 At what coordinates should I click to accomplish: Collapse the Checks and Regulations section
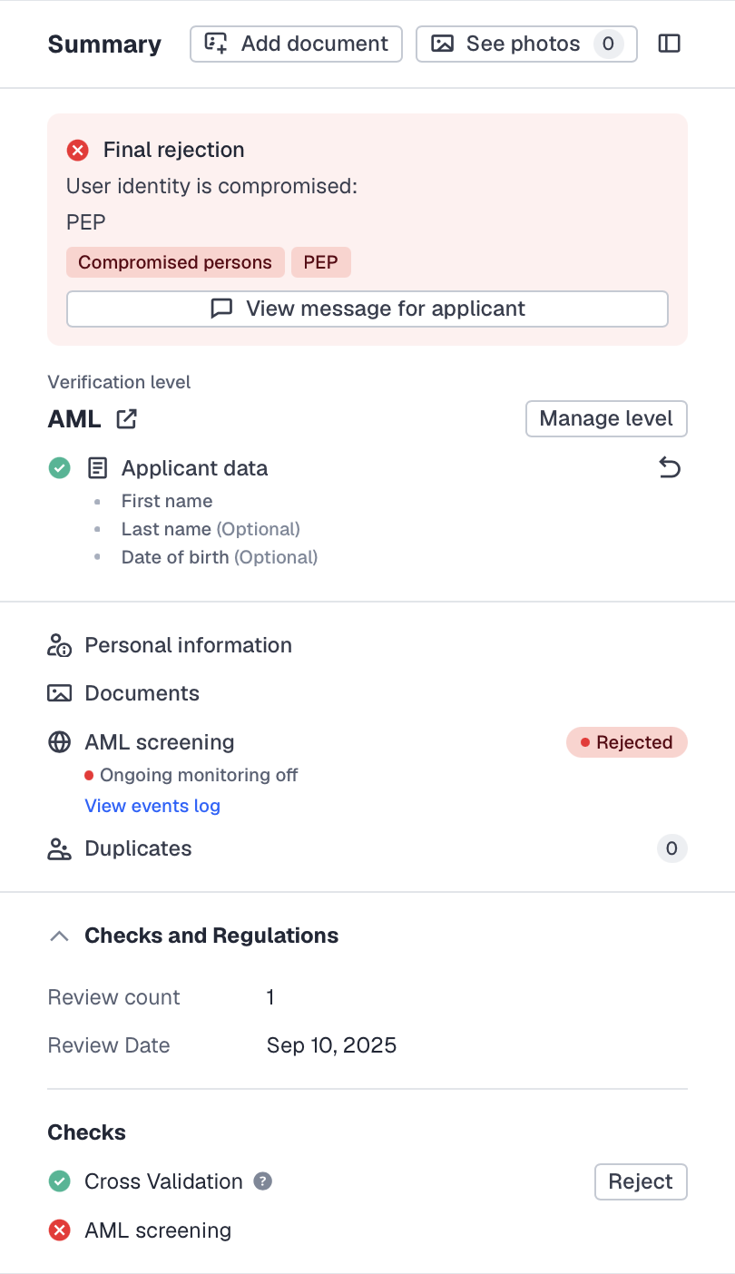pos(59,936)
